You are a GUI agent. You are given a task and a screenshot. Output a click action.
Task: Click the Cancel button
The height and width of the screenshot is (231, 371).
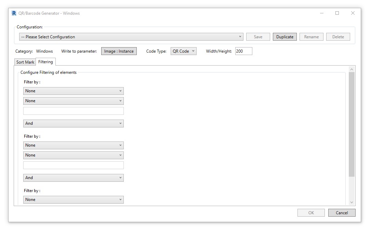342,213
